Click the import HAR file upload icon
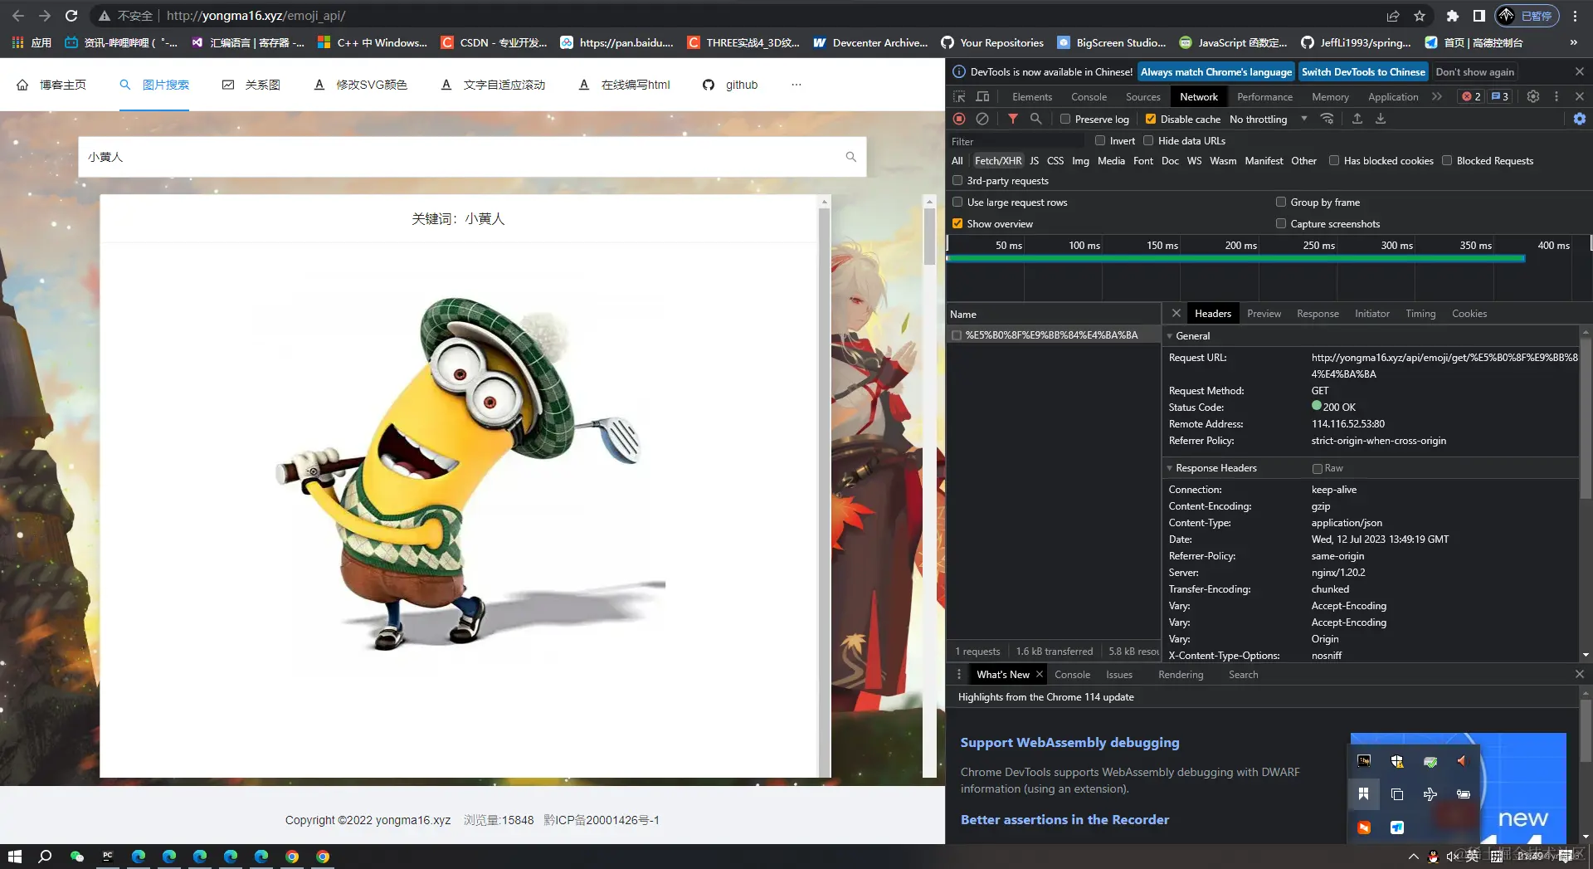The height and width of the screenshot is (869, 1593). click(x=1357, y=120)
